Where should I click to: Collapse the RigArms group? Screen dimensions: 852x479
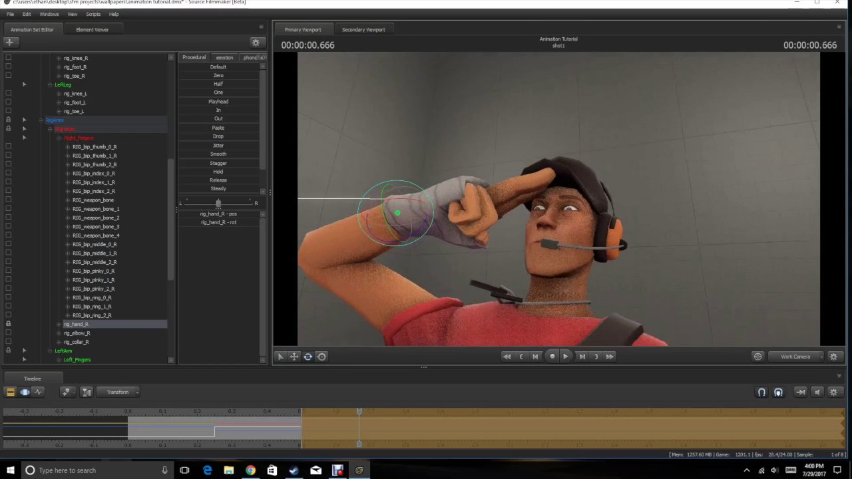click(41, 120)
